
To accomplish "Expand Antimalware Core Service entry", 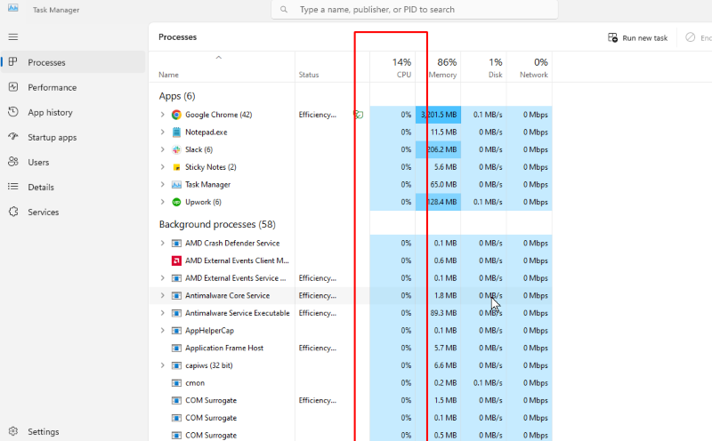I will (x=162, y=296).
